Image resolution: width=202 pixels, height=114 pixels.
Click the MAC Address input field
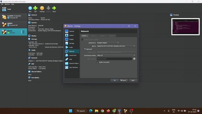114,59
